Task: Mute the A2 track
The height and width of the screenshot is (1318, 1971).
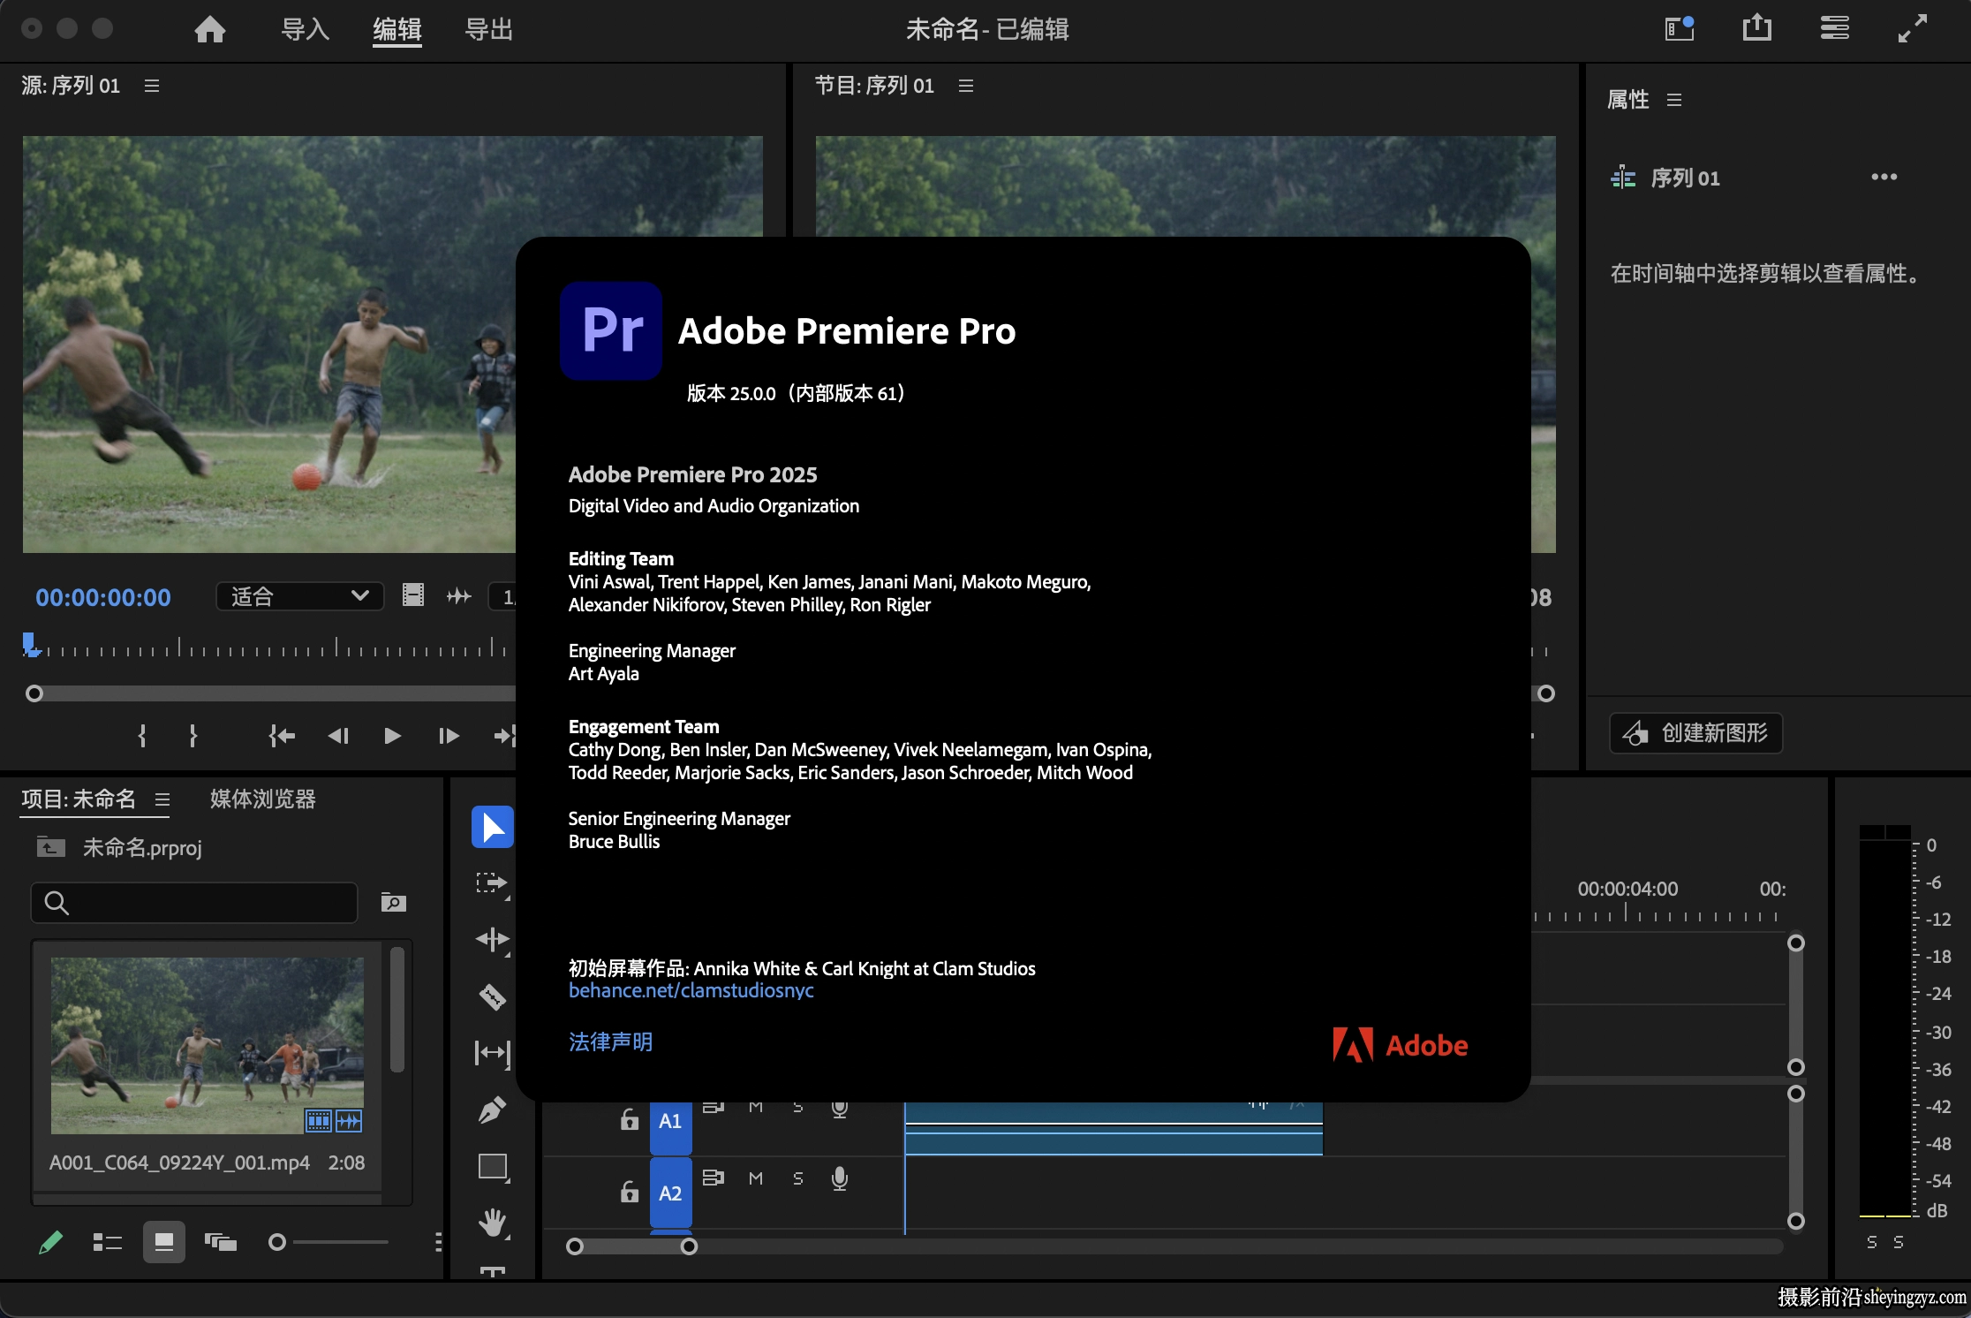Action: coord(756,1178)
